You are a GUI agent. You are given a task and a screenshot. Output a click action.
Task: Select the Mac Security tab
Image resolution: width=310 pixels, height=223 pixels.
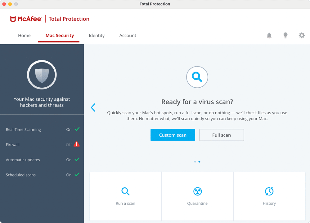point(60,36)
